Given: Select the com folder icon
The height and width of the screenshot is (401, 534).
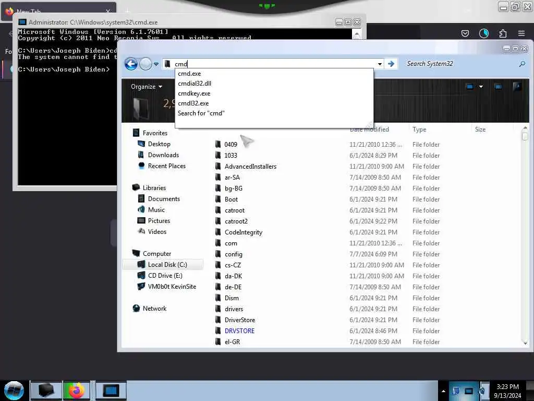Looking at the screenshot, I should (218, 243).
